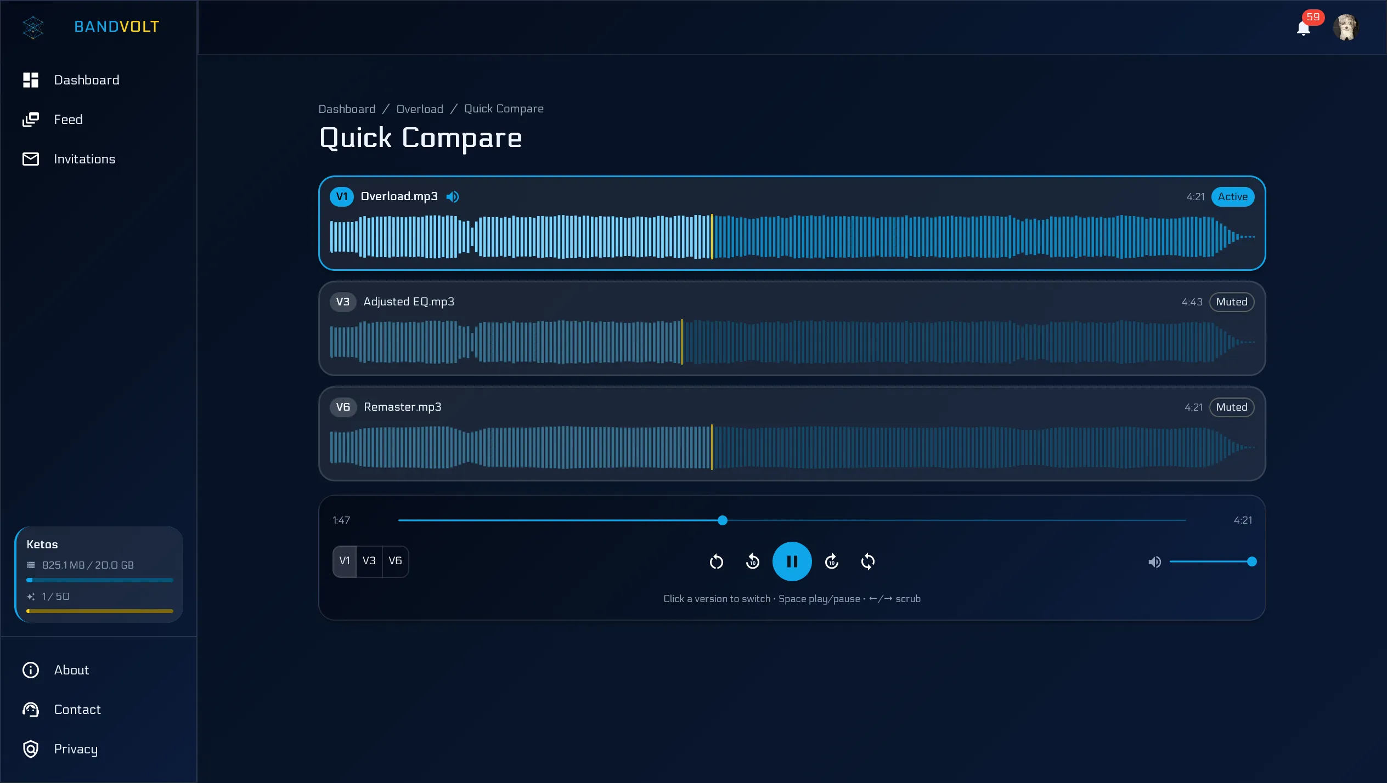Screen dimensions: 1387x783
Task: Go to Overload breadcrumb link
Action: point(420,109)
